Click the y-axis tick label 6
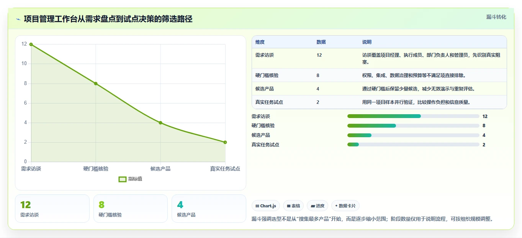 (x=25, y=103)
